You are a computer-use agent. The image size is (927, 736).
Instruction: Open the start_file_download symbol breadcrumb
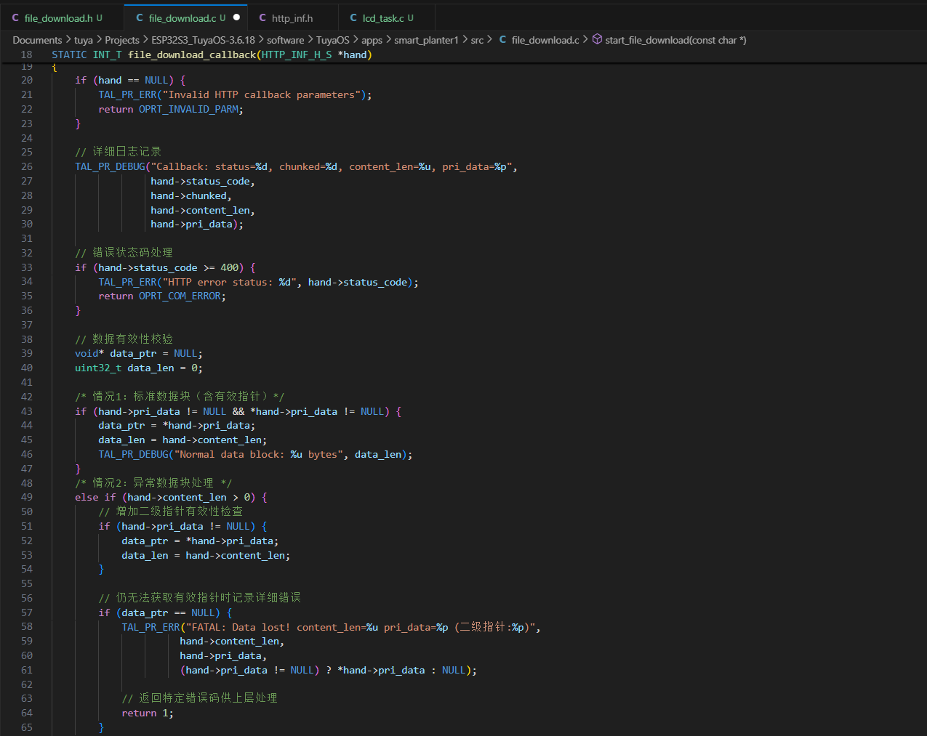[675, 40]
